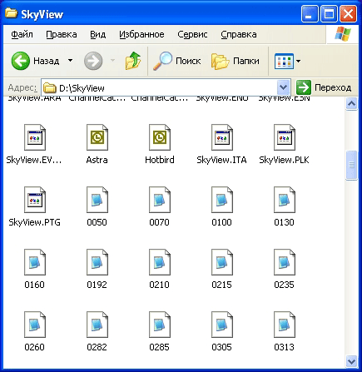Screen dimensions: 362x372
Task: Open the Избранное menu
Action: (141, 34)
